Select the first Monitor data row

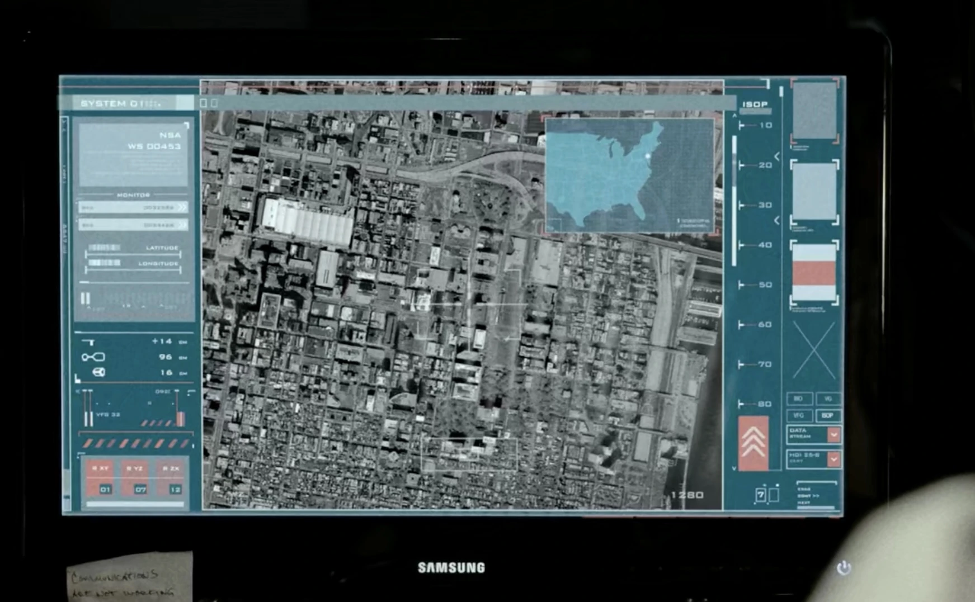(133, 207)
